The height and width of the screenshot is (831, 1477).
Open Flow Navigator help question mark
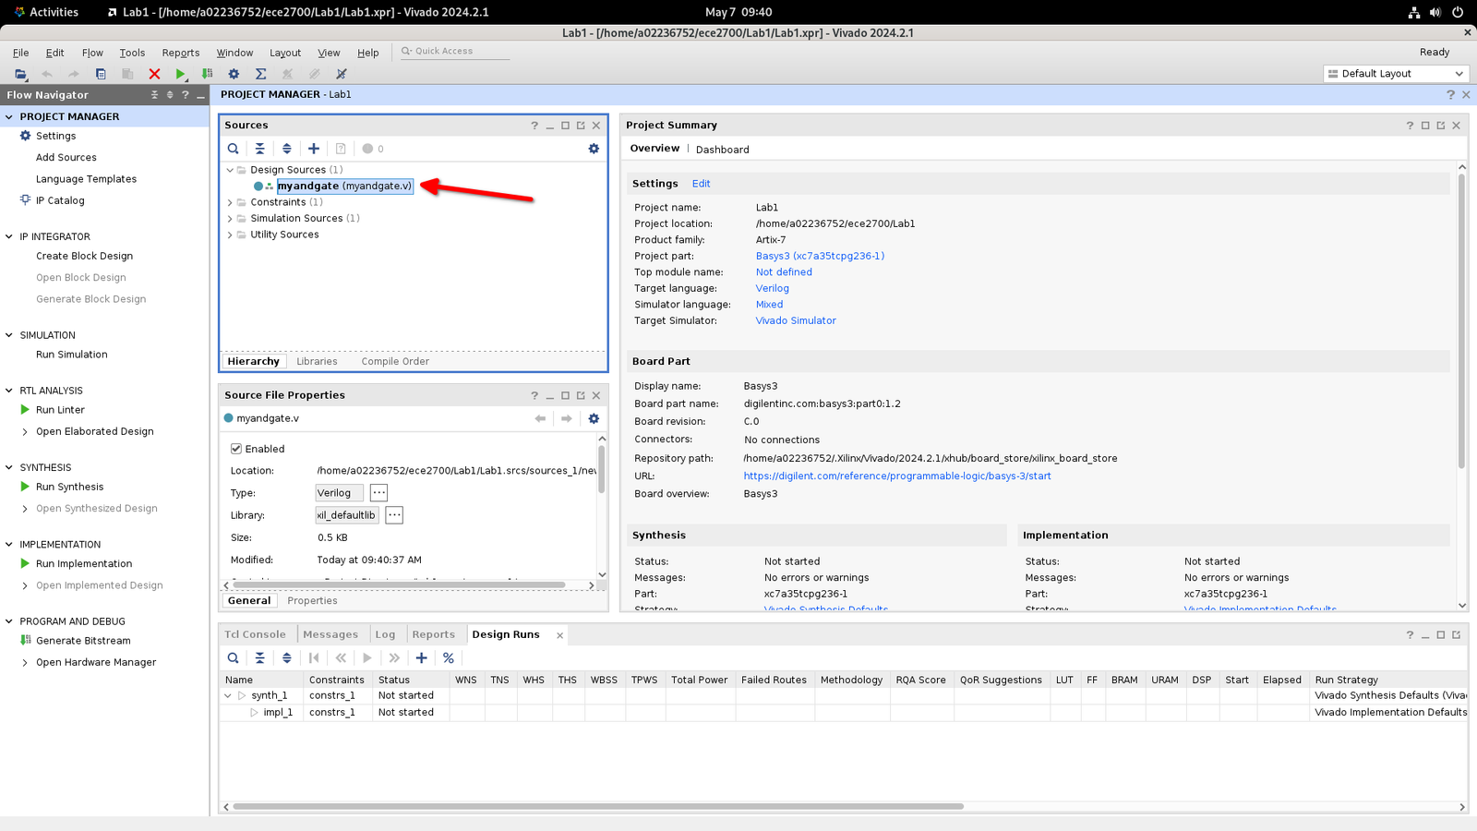click(186, 95)
